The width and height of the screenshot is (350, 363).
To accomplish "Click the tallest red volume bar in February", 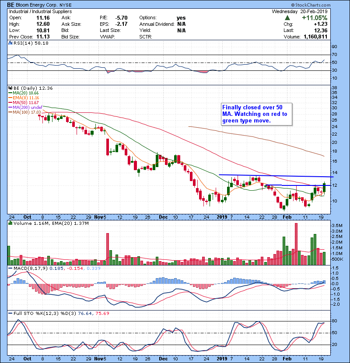I will click(x=296, y=244).
